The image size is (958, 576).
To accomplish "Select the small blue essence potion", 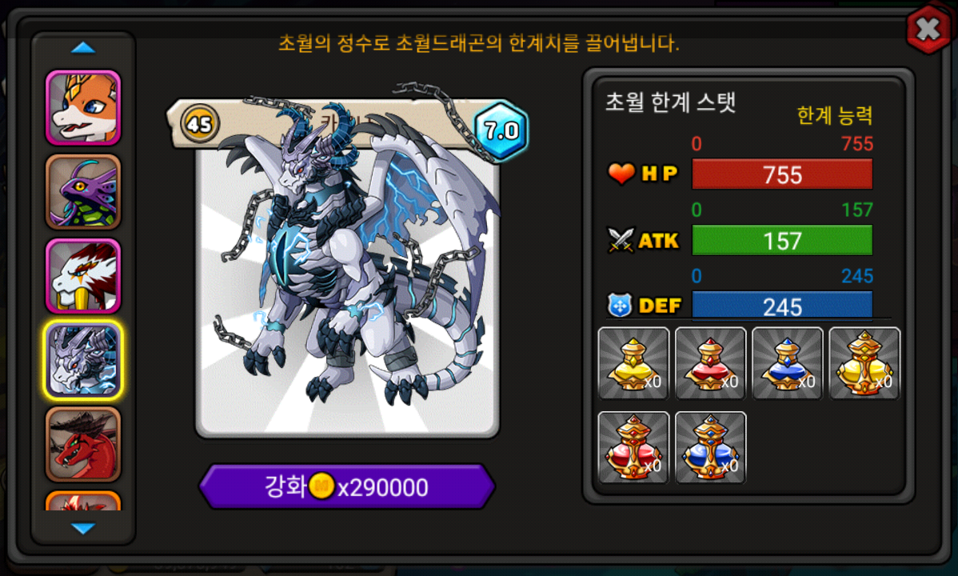I will pos(788,363).
